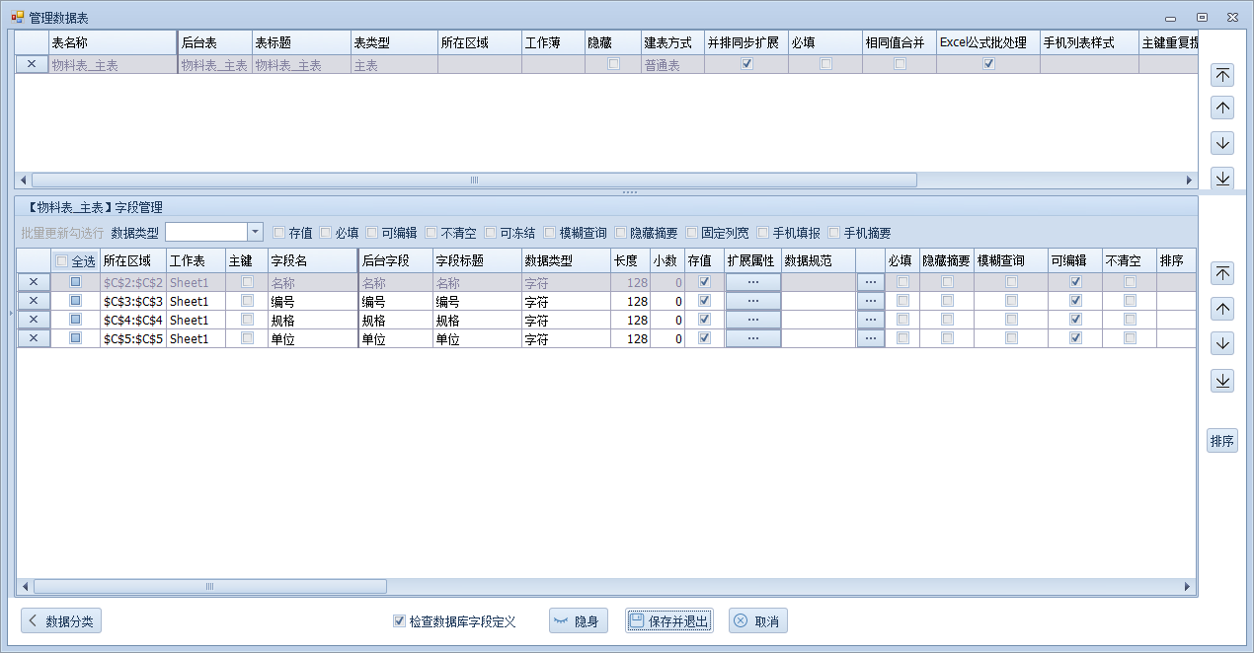This screenshot has width=1254, height=653.
Task: Click the field grid horizontal scrollbar thumb
Action: [209, 586]
